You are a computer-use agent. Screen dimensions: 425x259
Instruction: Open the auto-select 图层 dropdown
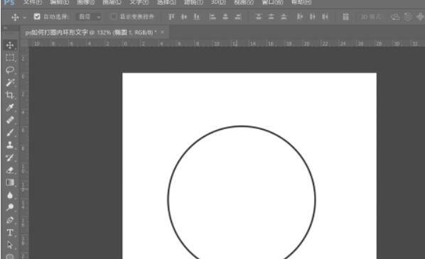[x=89, y=17]
